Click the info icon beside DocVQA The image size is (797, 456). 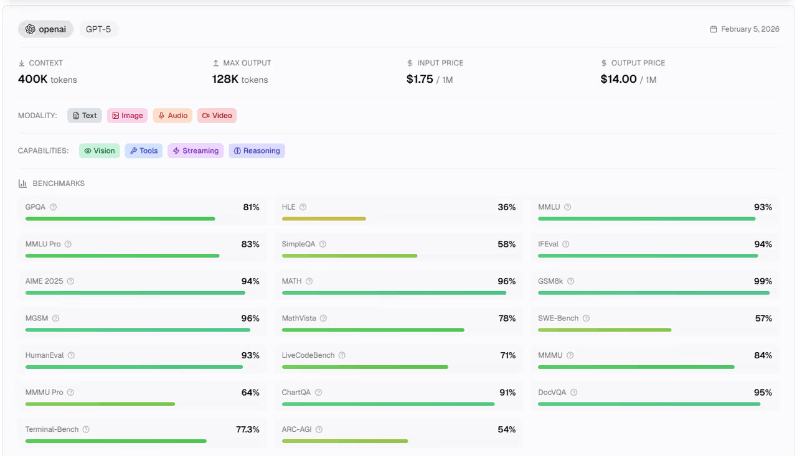click(x=573, y=393)
